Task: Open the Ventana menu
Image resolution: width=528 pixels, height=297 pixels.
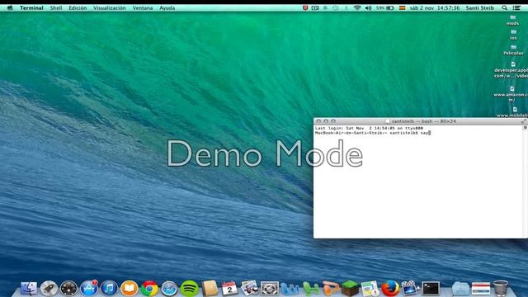Action: (x=143, y=7)
